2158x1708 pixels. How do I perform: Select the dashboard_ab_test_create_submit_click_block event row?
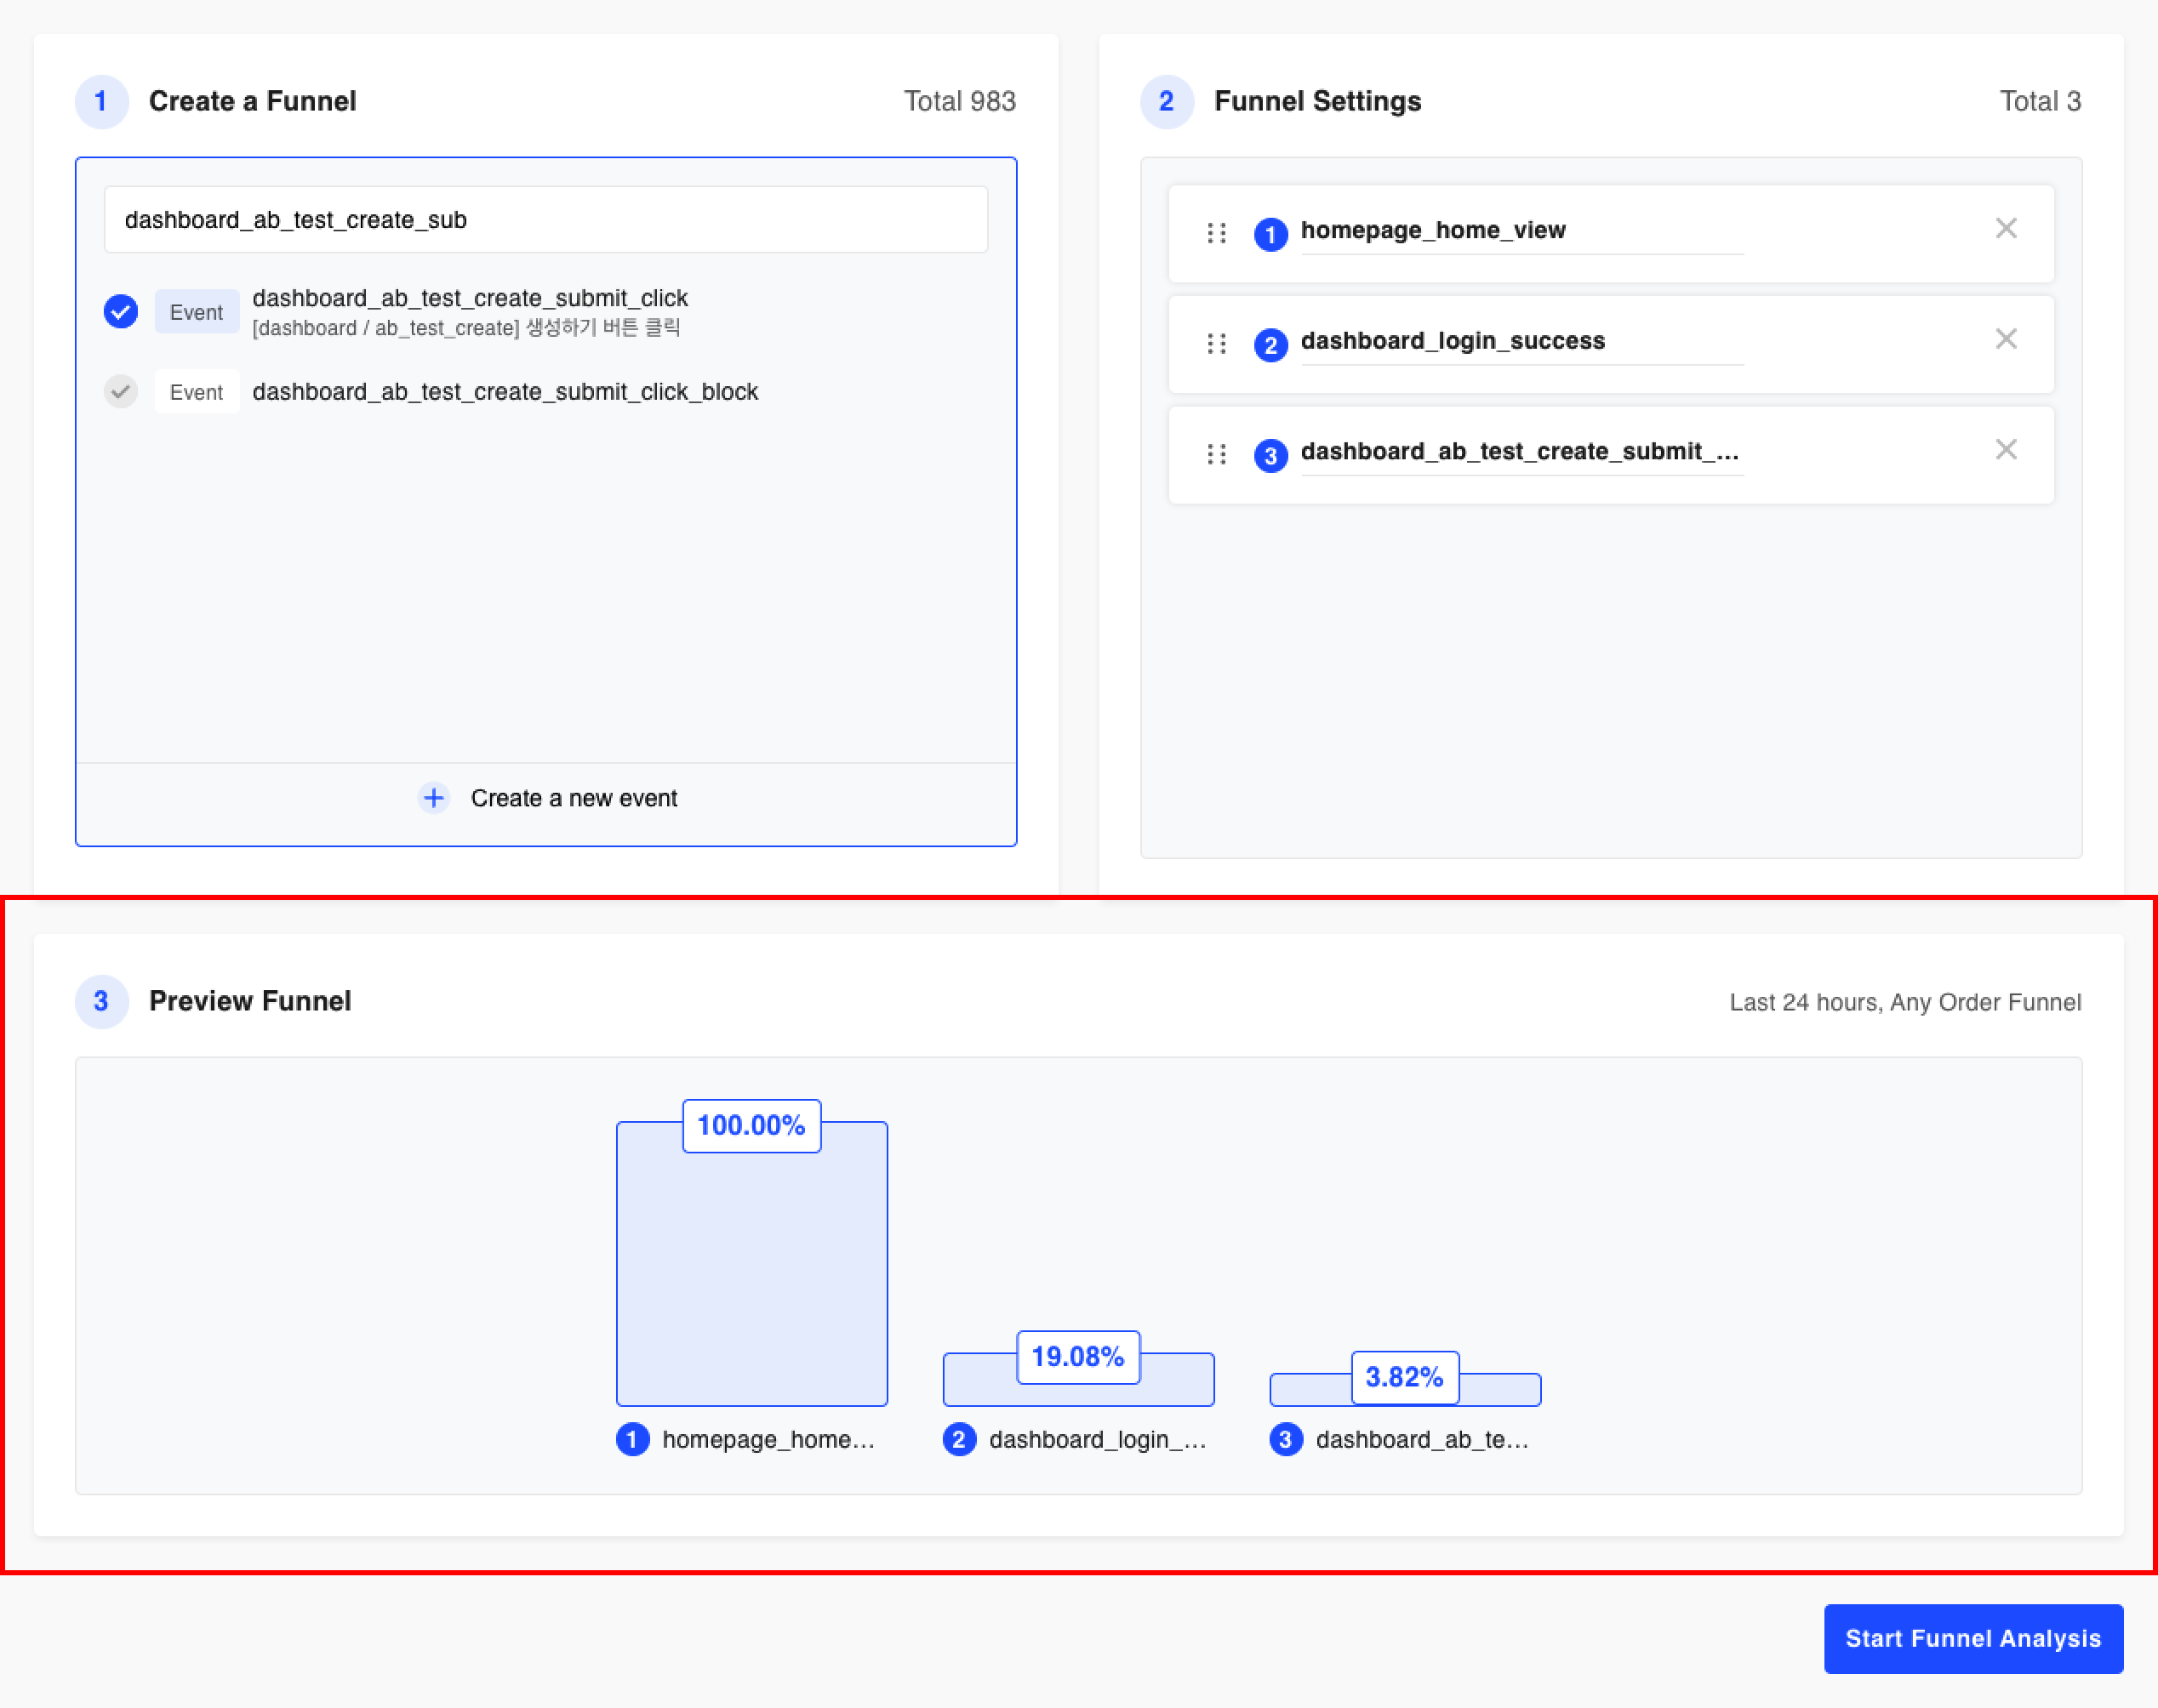pyautogui.click(x=505, y=392)
